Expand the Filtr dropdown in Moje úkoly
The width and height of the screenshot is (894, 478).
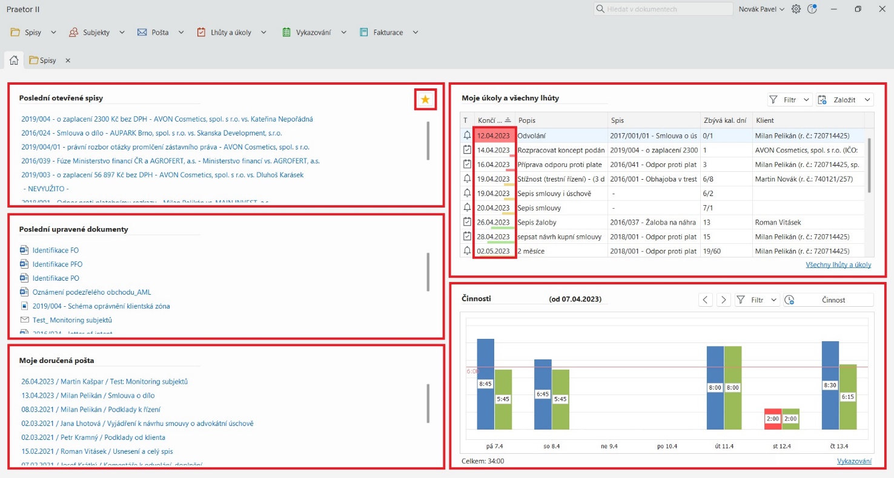[x=806, y=100]
